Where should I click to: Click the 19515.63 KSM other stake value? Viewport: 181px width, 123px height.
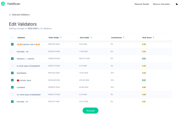(x=54, y=73)
